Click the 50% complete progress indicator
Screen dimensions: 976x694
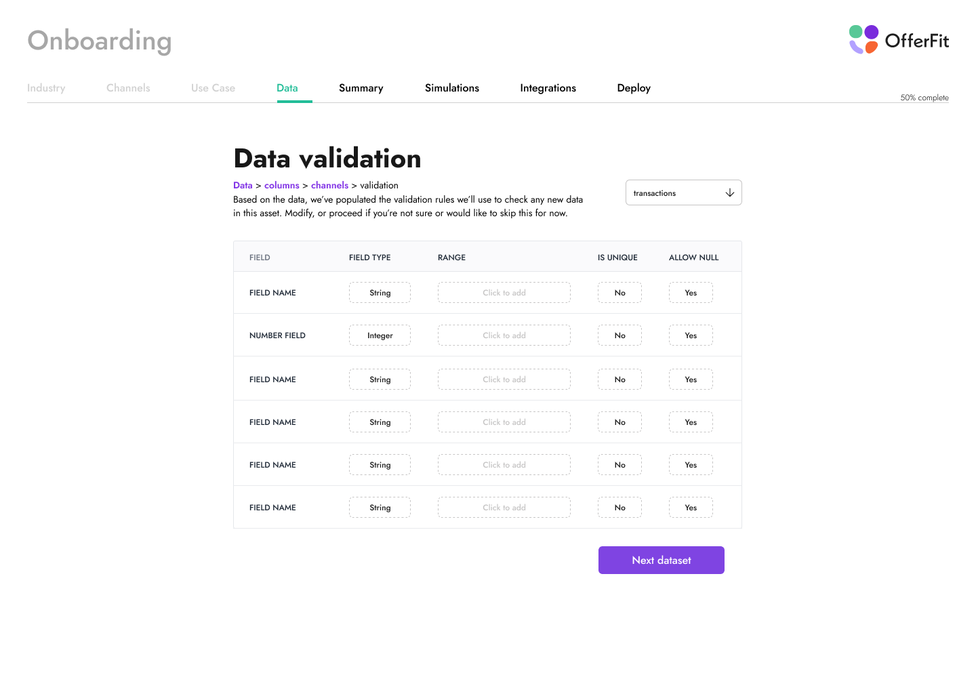[924, 98]
